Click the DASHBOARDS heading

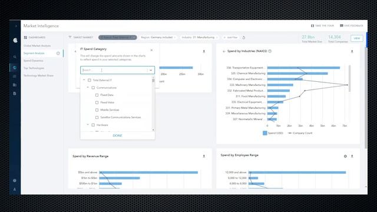(x=37, y=38)
